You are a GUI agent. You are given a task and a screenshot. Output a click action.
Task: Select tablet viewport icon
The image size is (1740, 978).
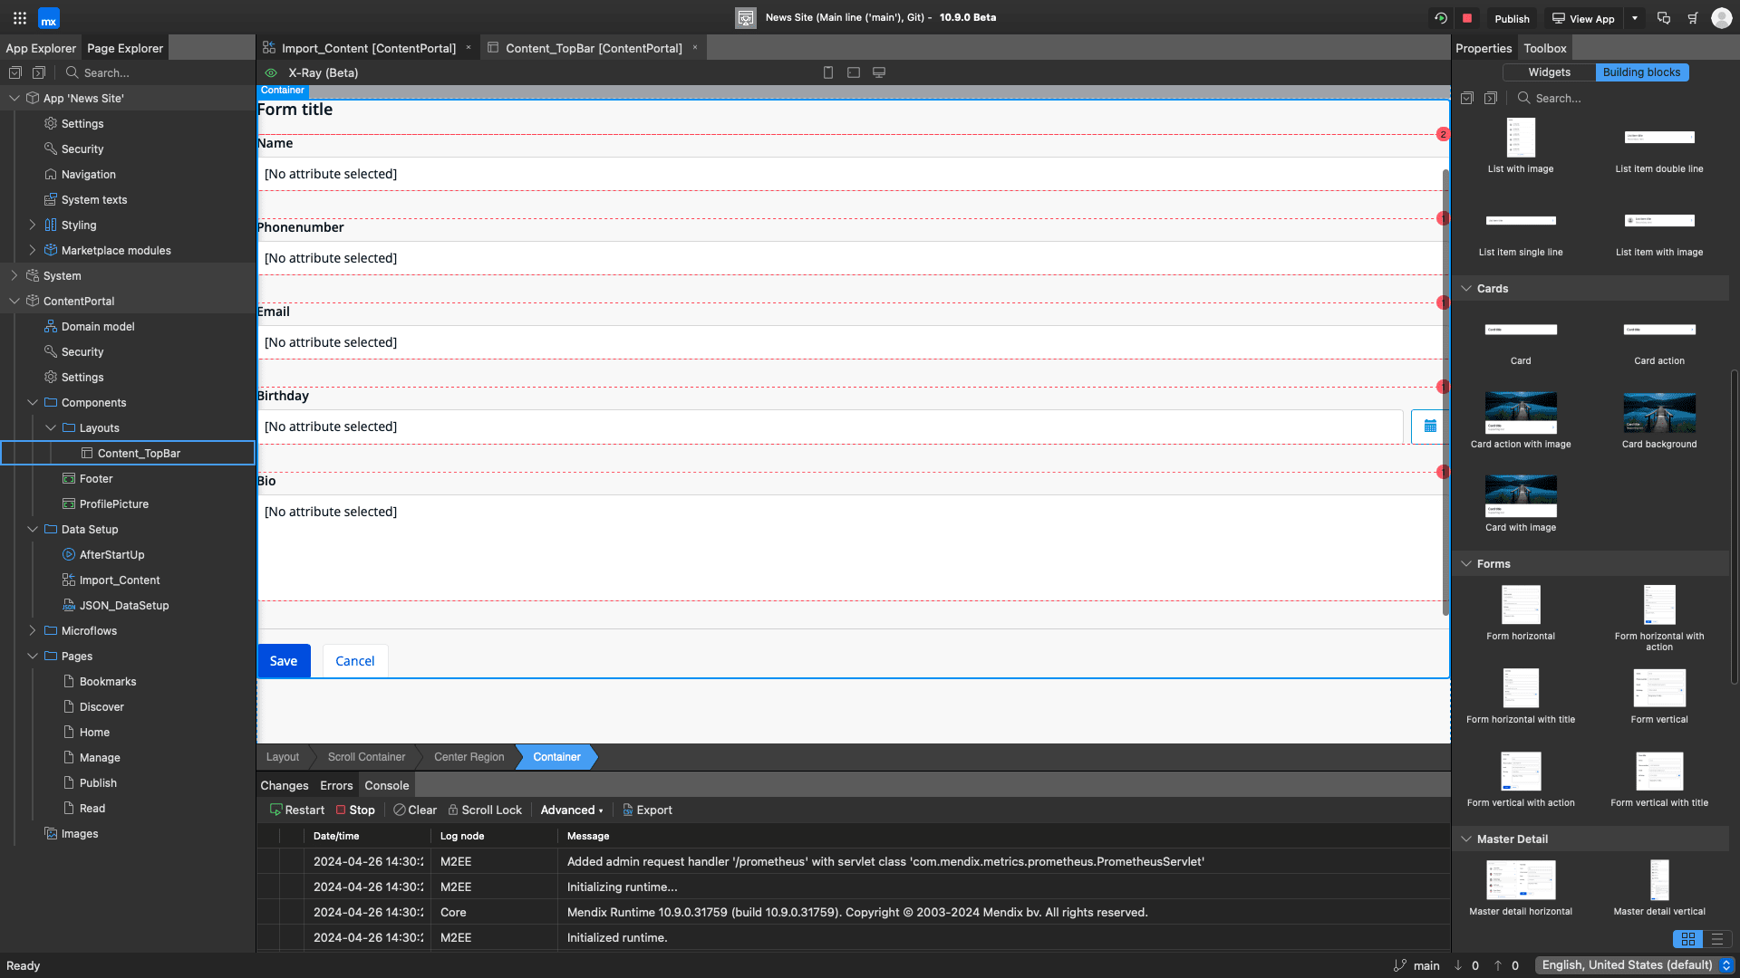click(x=853, y=72)
